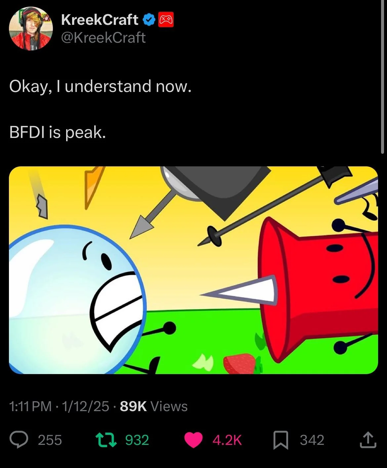
Task: Open the 932 reposts count
Action: click(x=137, y=440)
